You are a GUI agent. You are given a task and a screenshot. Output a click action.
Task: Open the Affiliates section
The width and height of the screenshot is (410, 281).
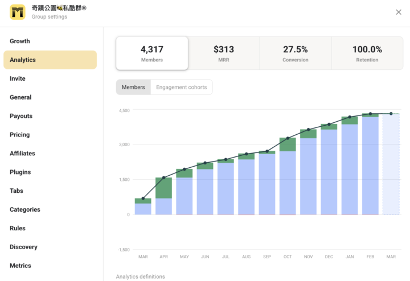click(22, 154)
